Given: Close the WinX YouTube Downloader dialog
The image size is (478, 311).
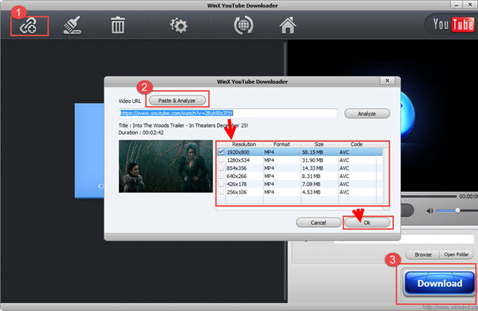Looking at the screenshot, I should pos(387,81).
